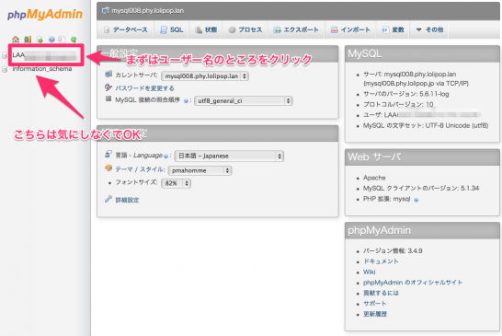Screen dimensions: 502x336
Task: Click the change password key icon
Action: (108, 87)
